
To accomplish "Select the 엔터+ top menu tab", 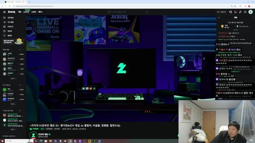I will (x=40, y=12).
